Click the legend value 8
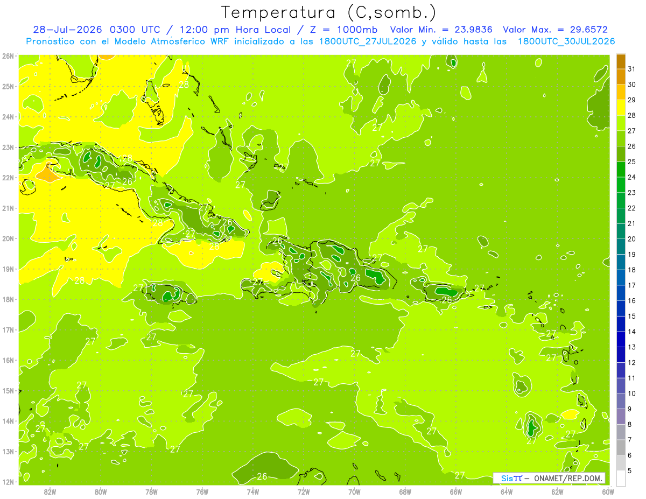Viewport: 646px width, 499px height. (x=629, y=424)
